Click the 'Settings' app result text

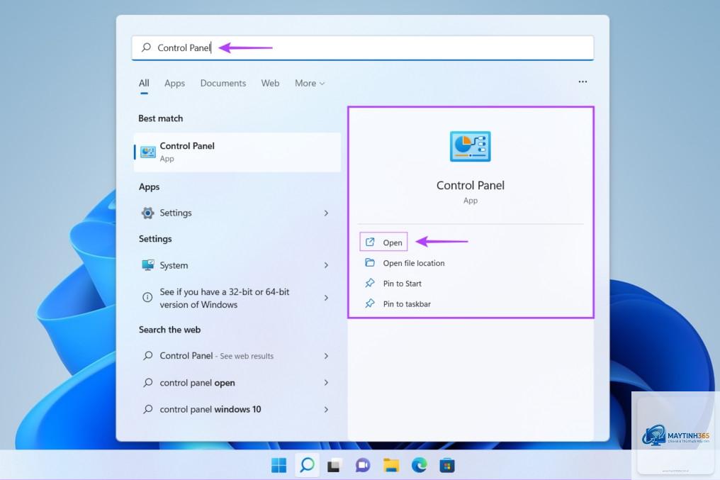(176, 213)
